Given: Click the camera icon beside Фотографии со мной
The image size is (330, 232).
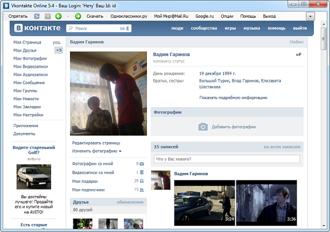Looking at the screenshot, I should (x=142, y=164).
